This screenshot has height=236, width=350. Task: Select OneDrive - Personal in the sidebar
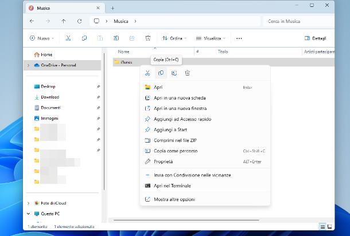pyautogui.click(x=63, y=65)
